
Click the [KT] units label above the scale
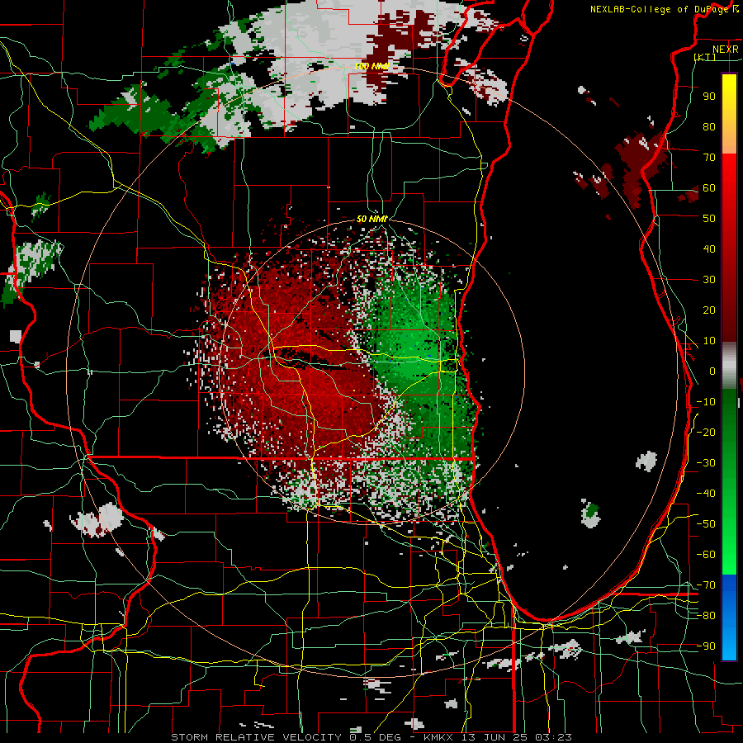click(x=705, y=57)
